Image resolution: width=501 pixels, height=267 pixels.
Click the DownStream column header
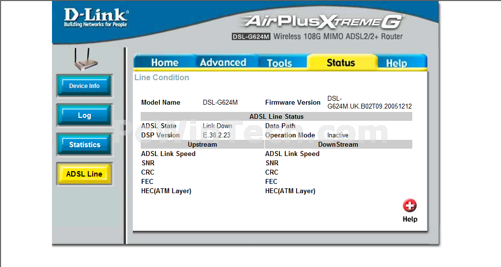tap(338, 144)
